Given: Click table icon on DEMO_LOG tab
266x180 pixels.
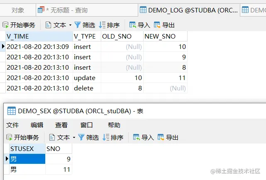Looking at the screenshot, I should [x=143, y=10].
